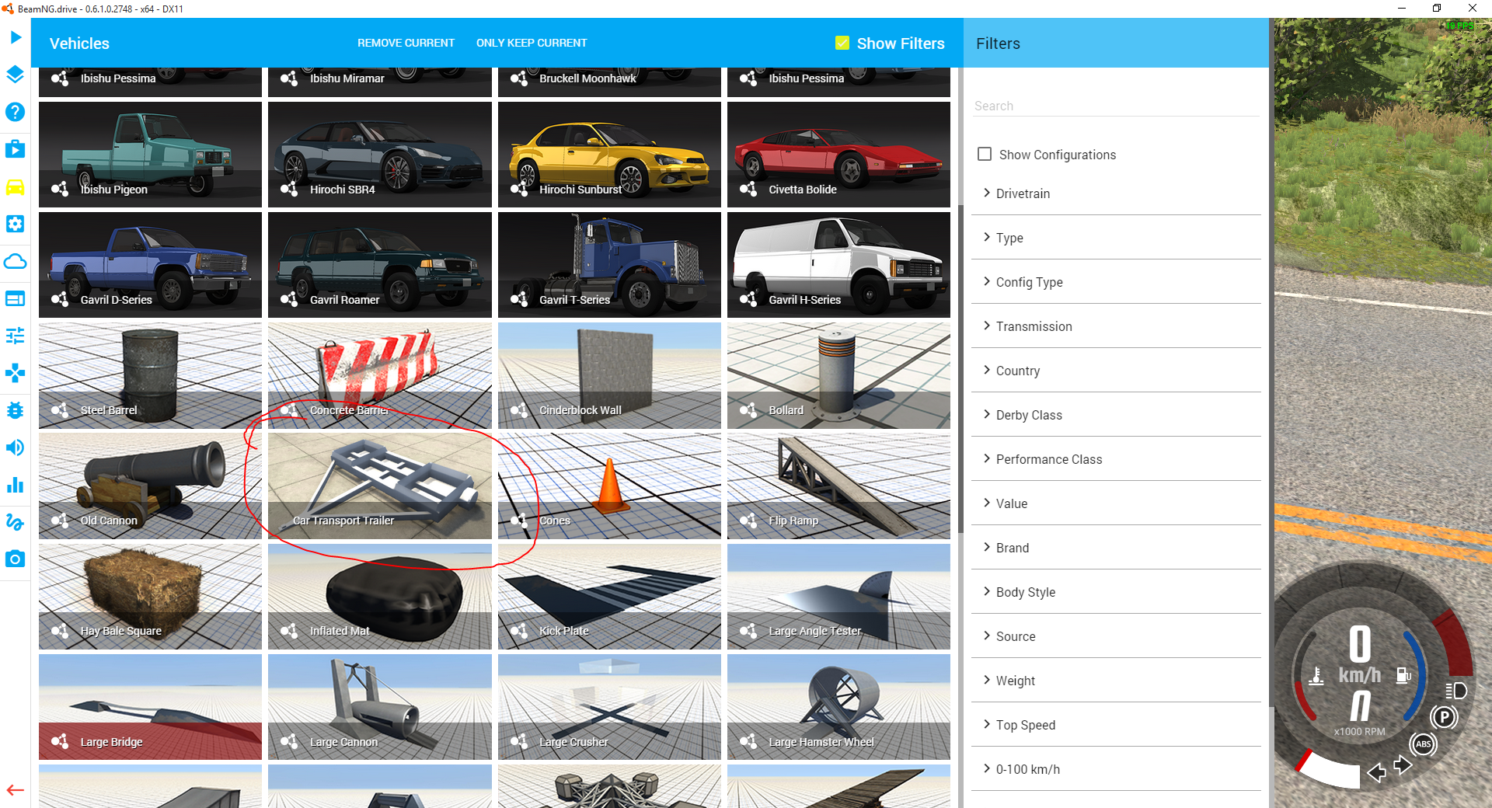
Task: Select the Large Cannon prop
Action: tap(379, 707)
